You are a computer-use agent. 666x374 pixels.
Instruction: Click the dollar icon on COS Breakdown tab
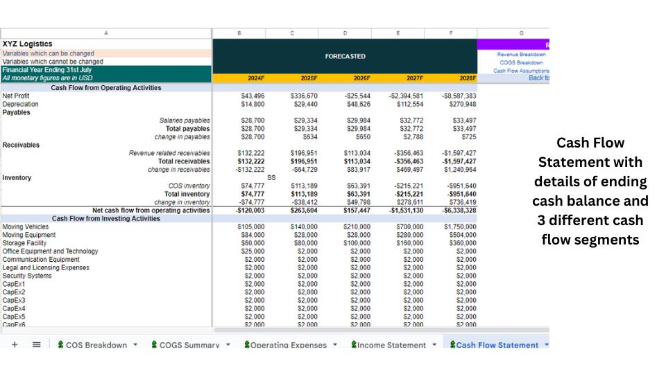[x=61, y=344]
